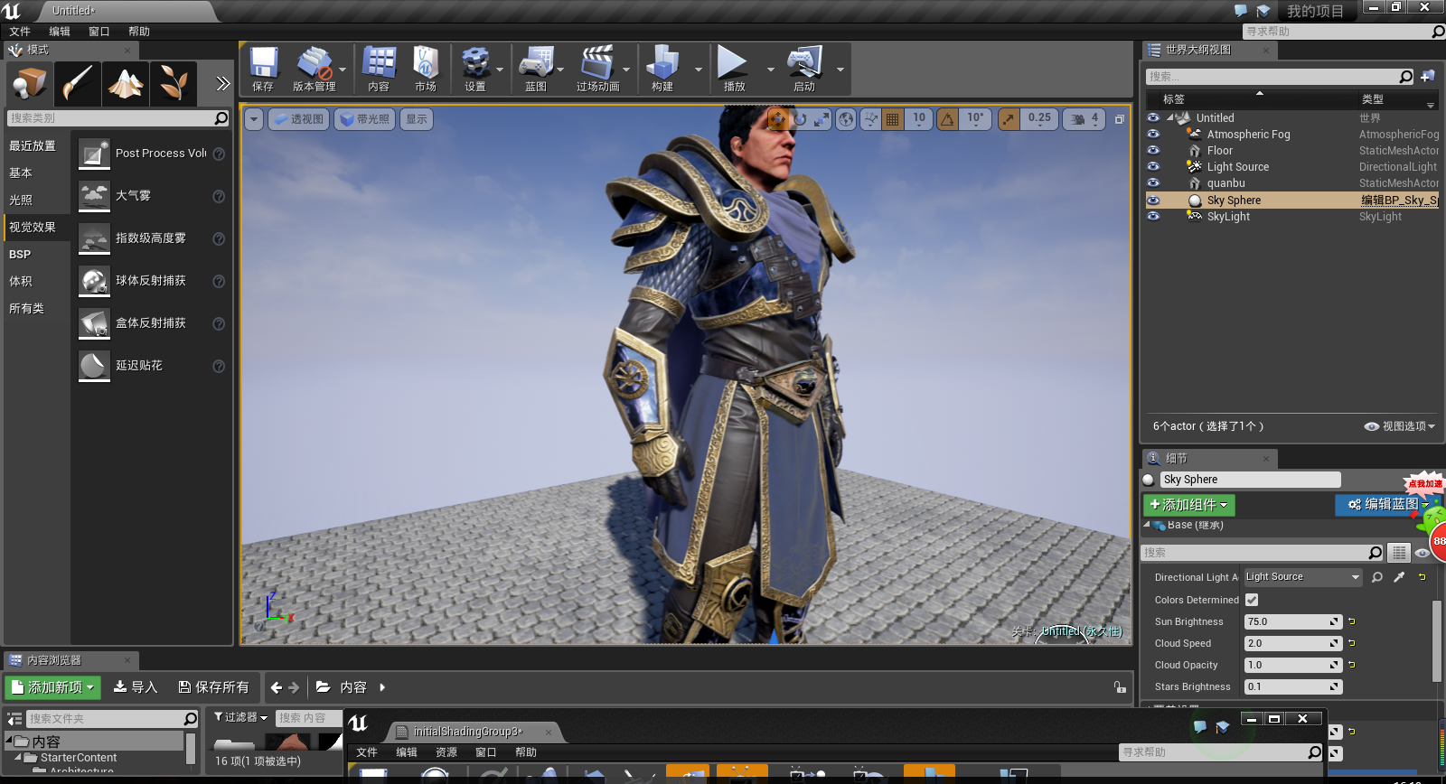Adjust the Cloud Speed value field
Screen dimensions: 1446x784
(x=1293, y=643)
